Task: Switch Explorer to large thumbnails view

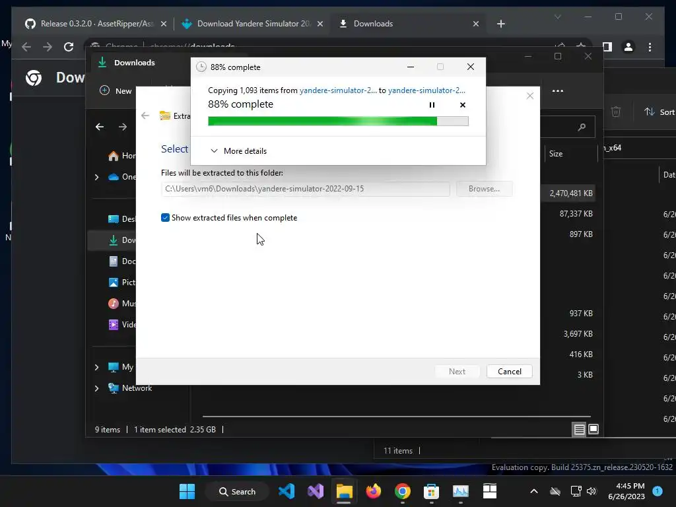Action: (x=593, y=429)
